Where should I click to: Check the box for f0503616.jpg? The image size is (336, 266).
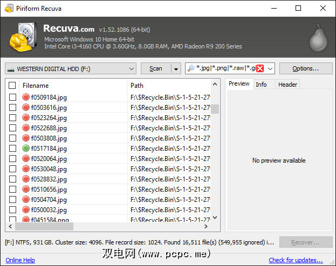[x=12, y=107]
